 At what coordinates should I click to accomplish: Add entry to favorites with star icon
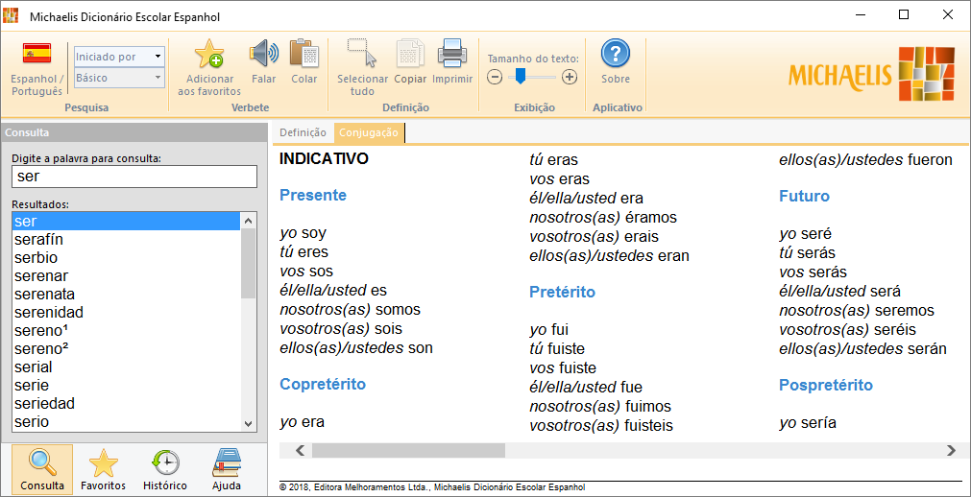click(x=209, y=54)
